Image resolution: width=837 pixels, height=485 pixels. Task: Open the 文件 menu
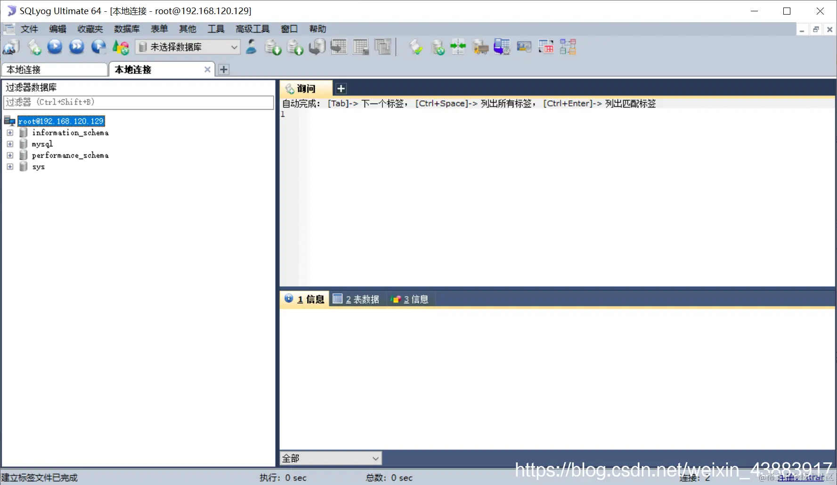click(29, 29)
